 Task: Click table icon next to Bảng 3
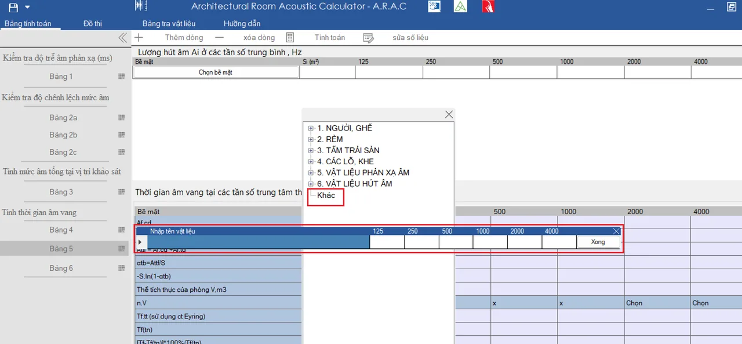(122, 192)
